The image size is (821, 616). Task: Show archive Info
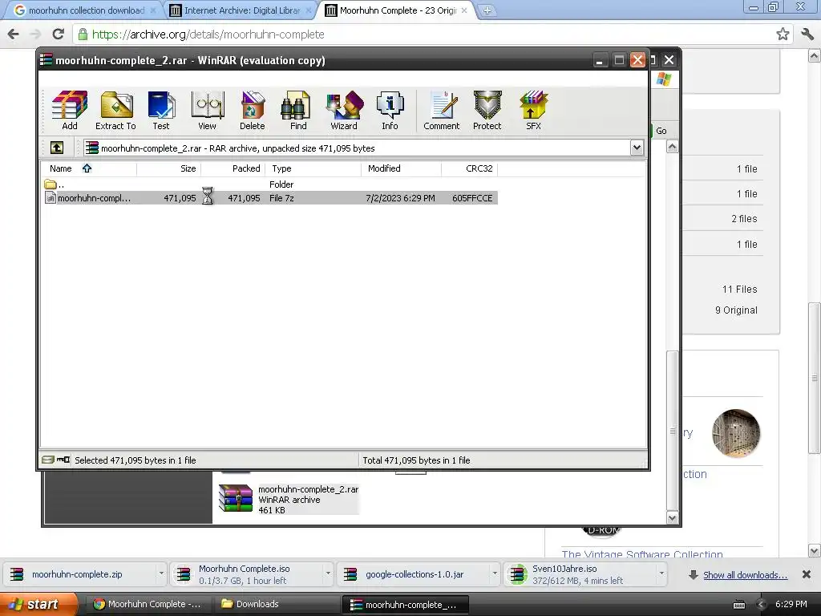(390, 111)
